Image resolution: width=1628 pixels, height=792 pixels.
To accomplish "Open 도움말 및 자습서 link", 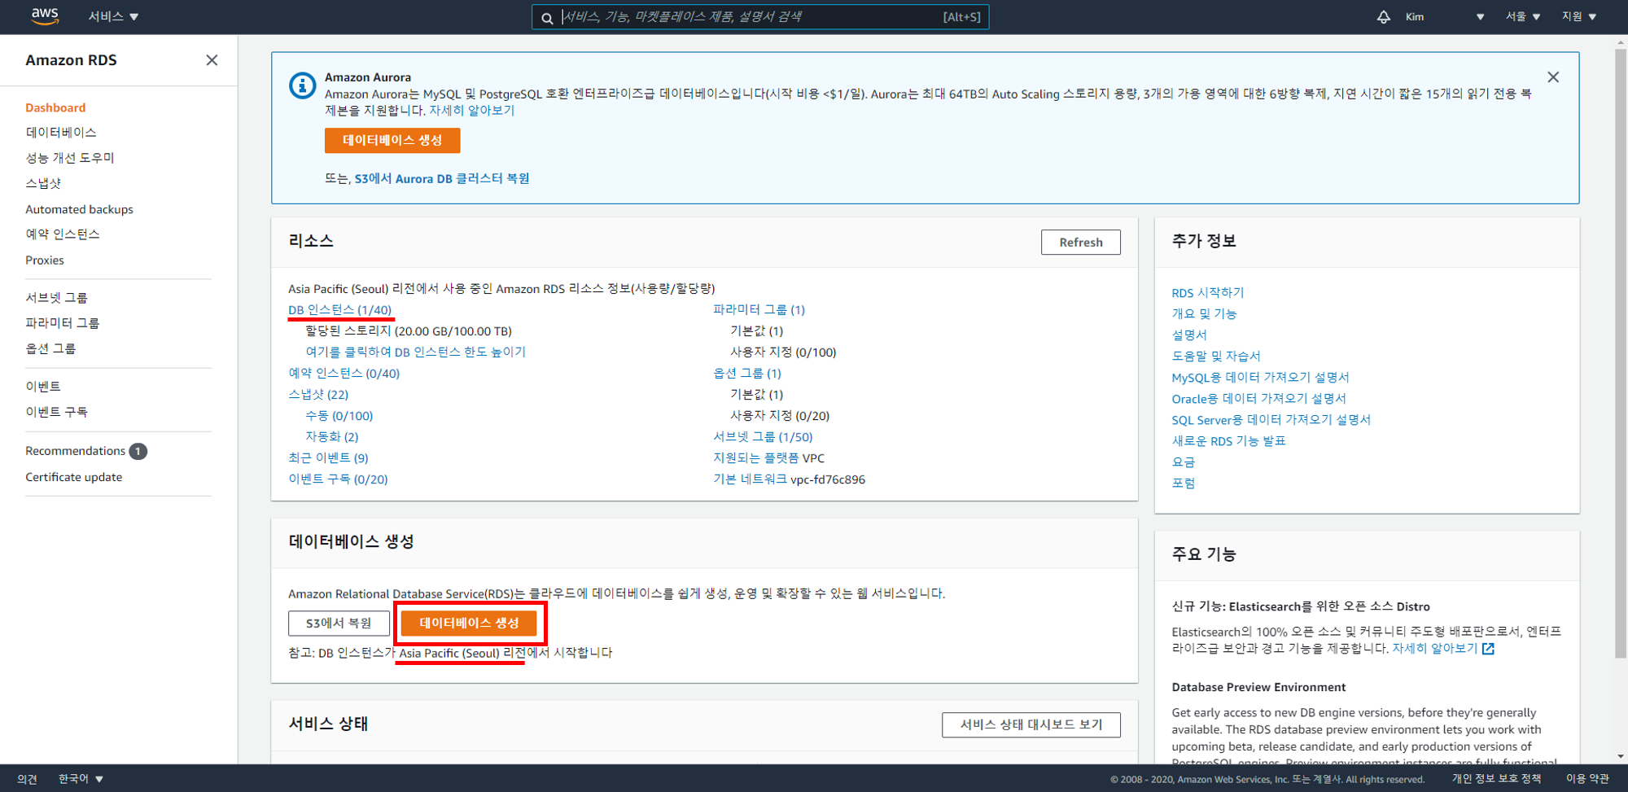I will coord(1216,357).
